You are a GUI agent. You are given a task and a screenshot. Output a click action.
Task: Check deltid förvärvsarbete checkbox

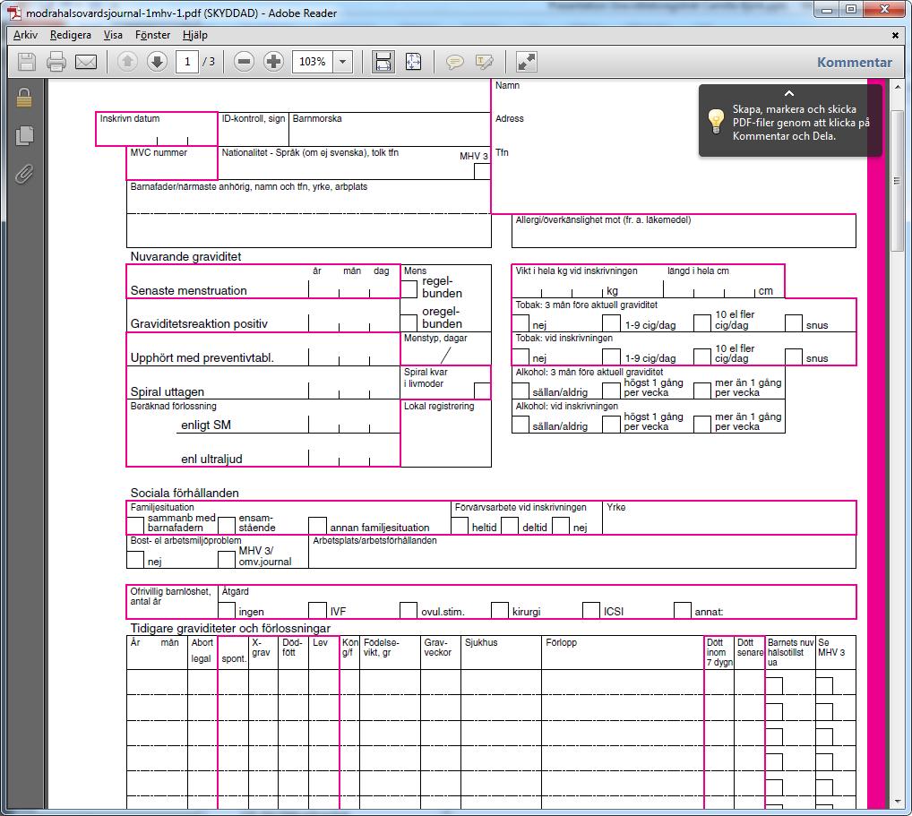pyautogui.click(x=510, y=525)
